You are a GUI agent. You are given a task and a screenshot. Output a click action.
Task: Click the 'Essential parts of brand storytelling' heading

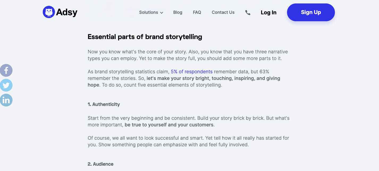click(145, 37)
